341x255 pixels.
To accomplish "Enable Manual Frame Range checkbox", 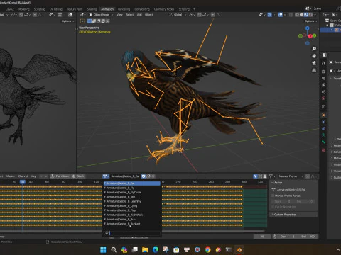I will 273,195.
